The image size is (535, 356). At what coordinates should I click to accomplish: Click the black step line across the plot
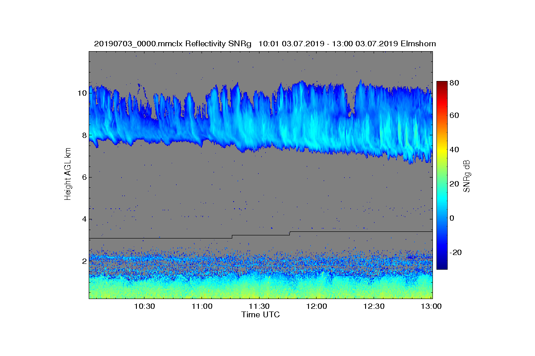[x=261, y=235]
